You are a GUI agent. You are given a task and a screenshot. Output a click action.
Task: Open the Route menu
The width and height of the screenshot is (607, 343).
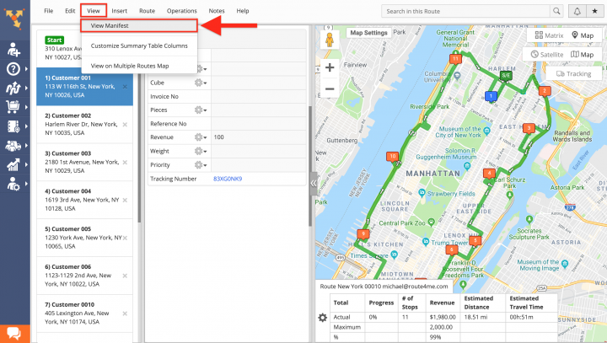click(x=147, y=11)
